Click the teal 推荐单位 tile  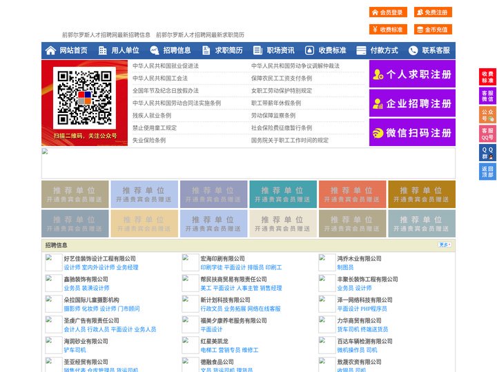pyautogui.click(x=283, y=194)
